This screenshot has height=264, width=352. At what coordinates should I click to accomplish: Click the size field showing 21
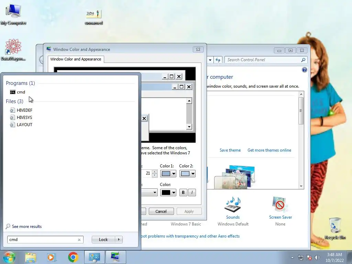(146, 173)
